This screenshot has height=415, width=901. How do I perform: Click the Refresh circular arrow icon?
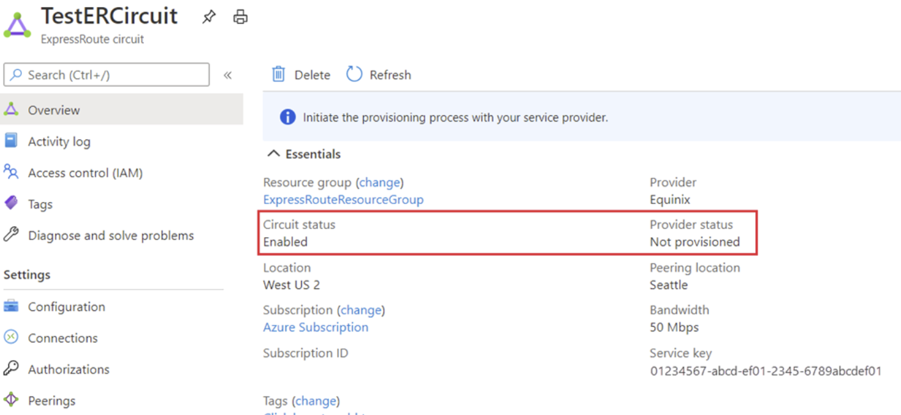point(354,75)
